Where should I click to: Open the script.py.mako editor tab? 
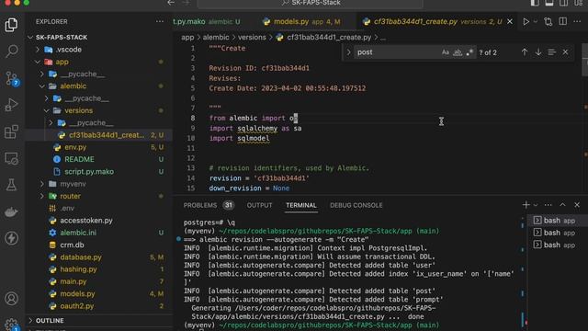click(207, 22)
